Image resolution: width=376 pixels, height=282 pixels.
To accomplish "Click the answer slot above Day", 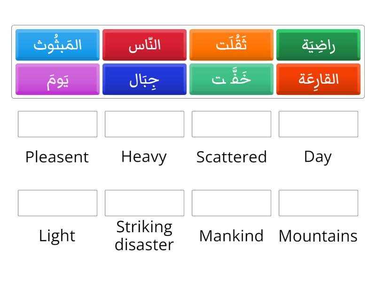I will 318,124.
